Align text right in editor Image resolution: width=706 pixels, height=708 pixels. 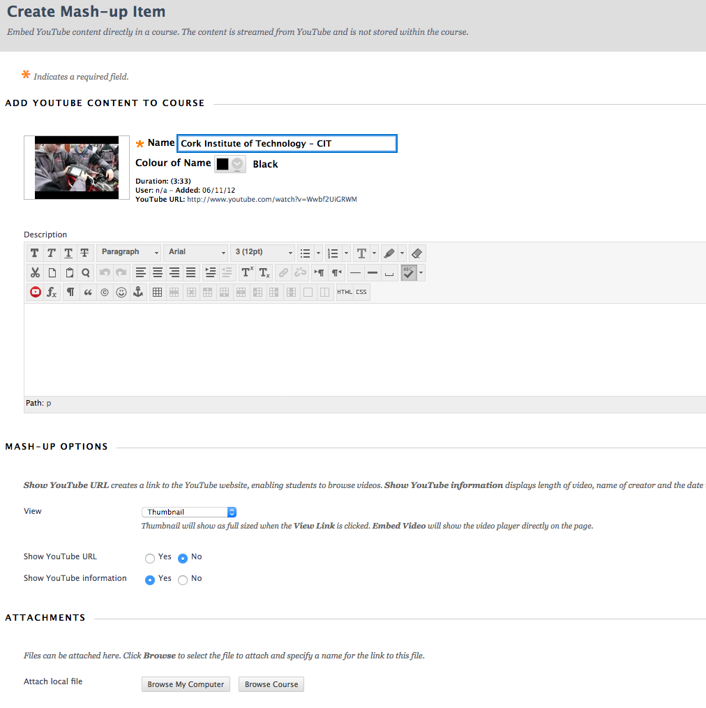174,273
